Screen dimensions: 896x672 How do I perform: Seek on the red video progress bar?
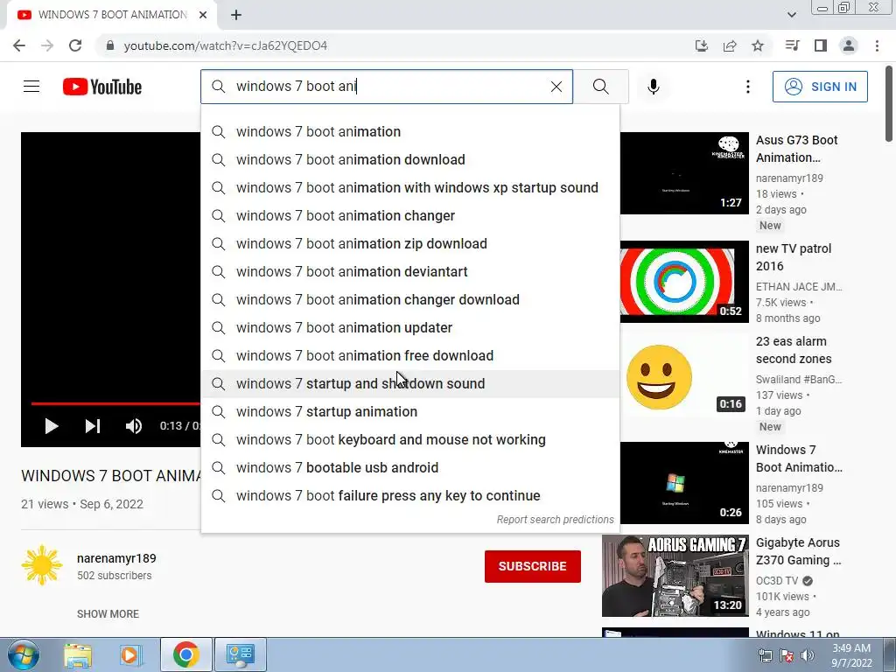click(x=115, y=403)
